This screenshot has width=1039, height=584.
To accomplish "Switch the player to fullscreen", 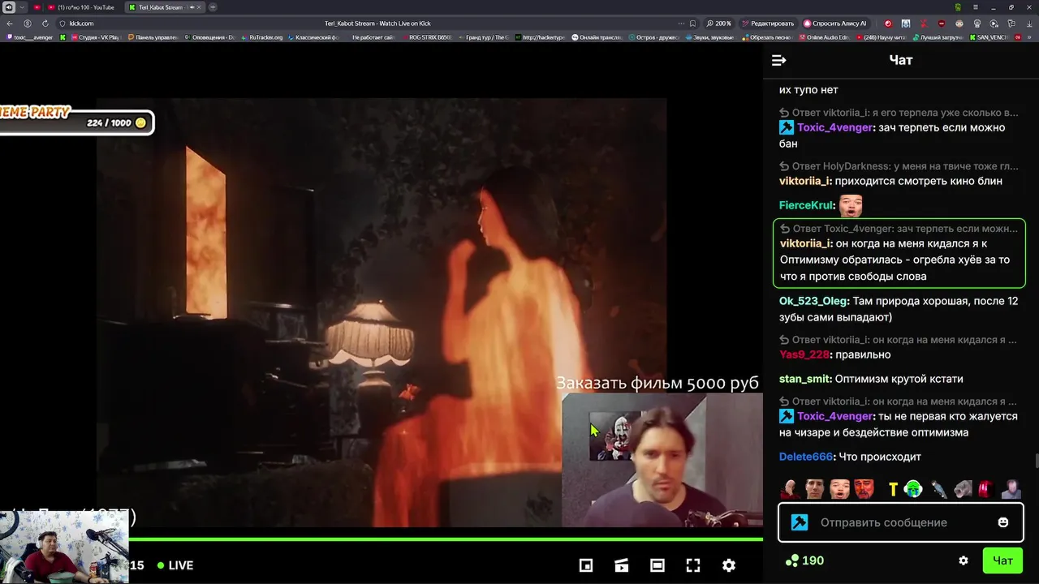I will (x=693, y=565).
